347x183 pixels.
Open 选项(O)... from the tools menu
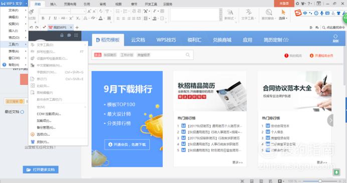tap(58, 134)
